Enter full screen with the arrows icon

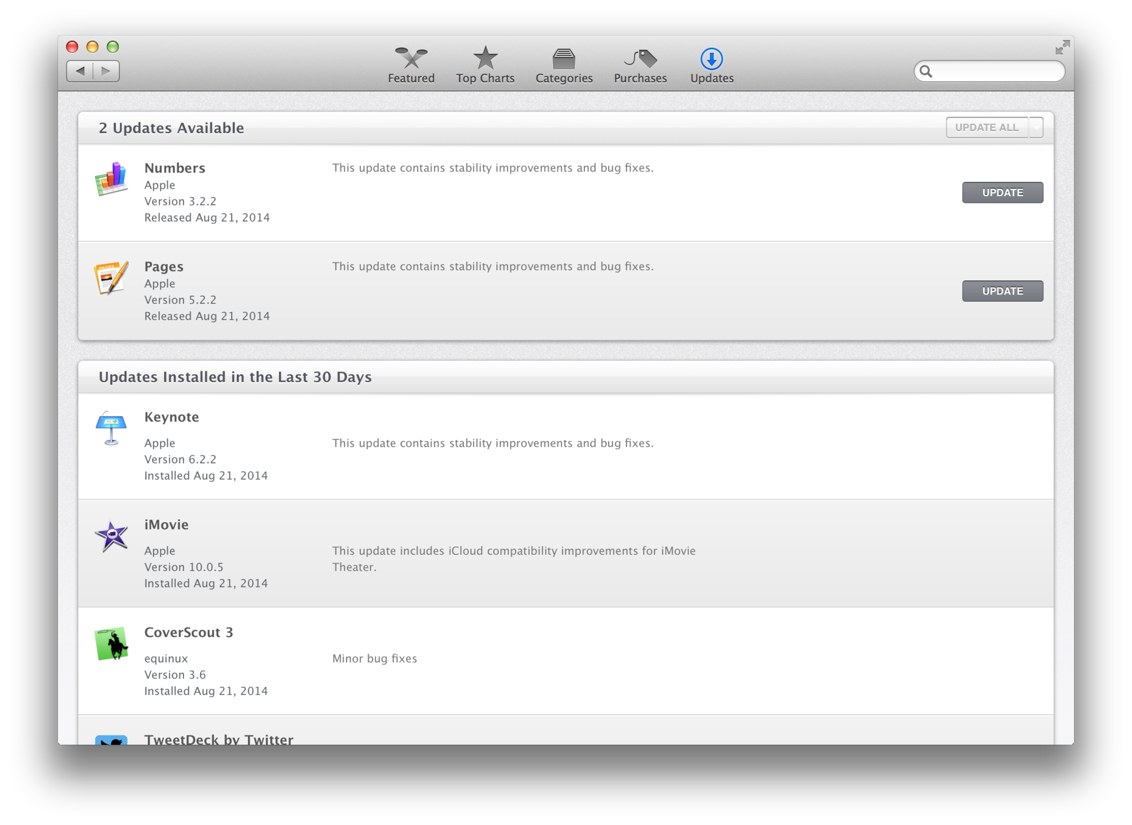(x=1062, y=48)
